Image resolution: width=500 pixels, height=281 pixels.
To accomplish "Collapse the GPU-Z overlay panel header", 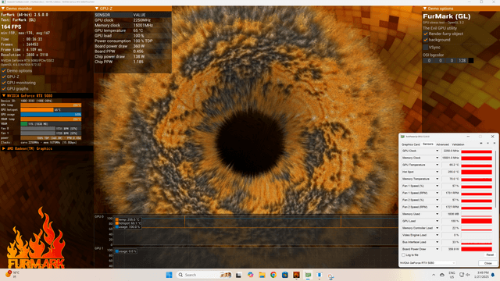I will 97,9.
